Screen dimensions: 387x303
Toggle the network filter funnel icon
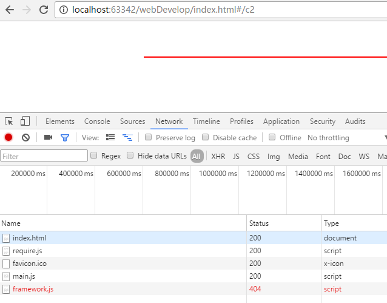pyautogui.click(x=65, y=138)
